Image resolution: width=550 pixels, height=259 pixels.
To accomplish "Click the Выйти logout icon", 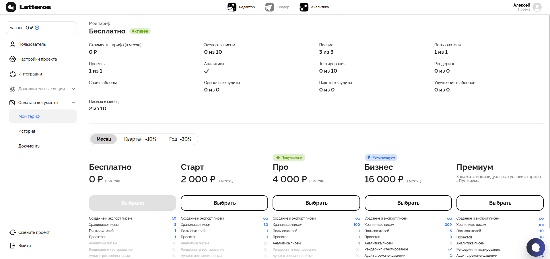I will (13, 246).
